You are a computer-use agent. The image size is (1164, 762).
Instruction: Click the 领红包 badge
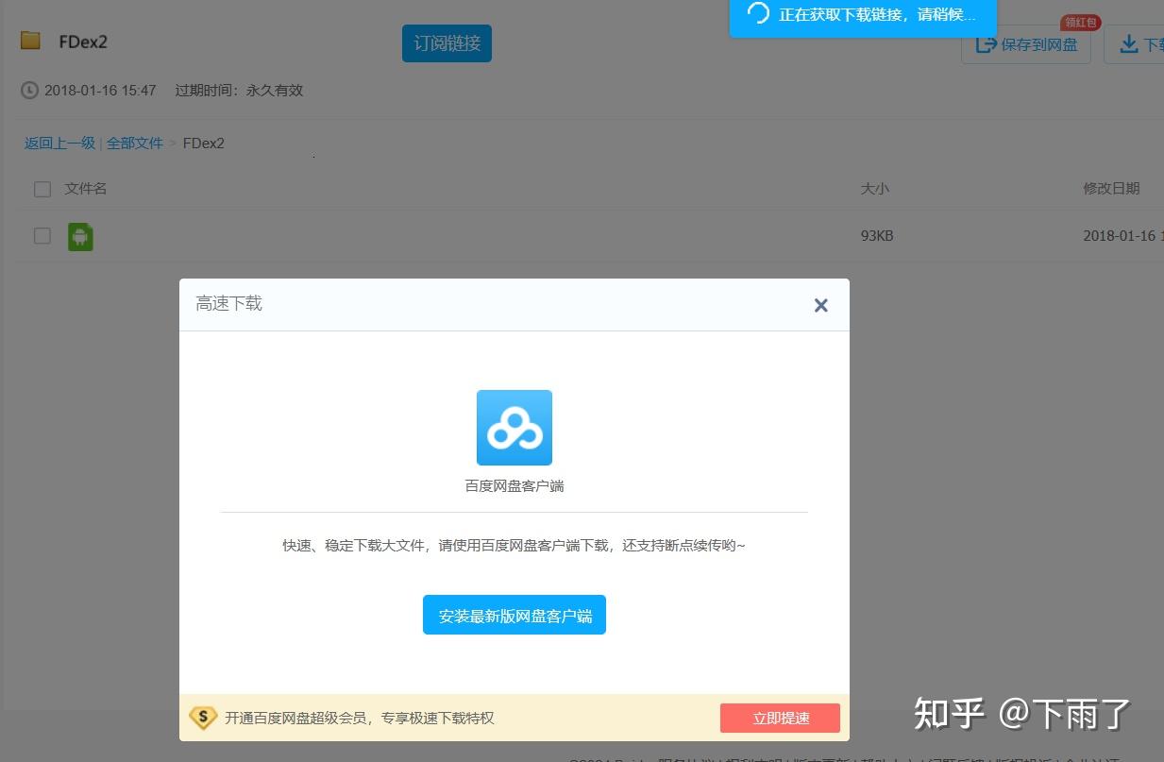point(1081,23)
